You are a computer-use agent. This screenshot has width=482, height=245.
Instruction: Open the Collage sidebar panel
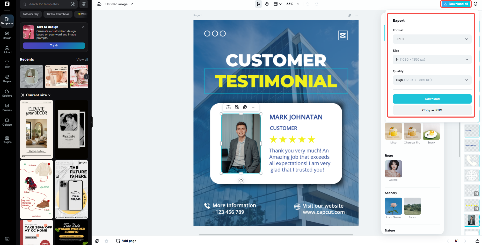[7, 122]
